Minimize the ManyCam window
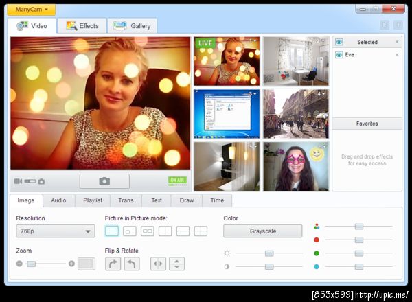This screenshot has width=412, height=302. tap(363, 9)
